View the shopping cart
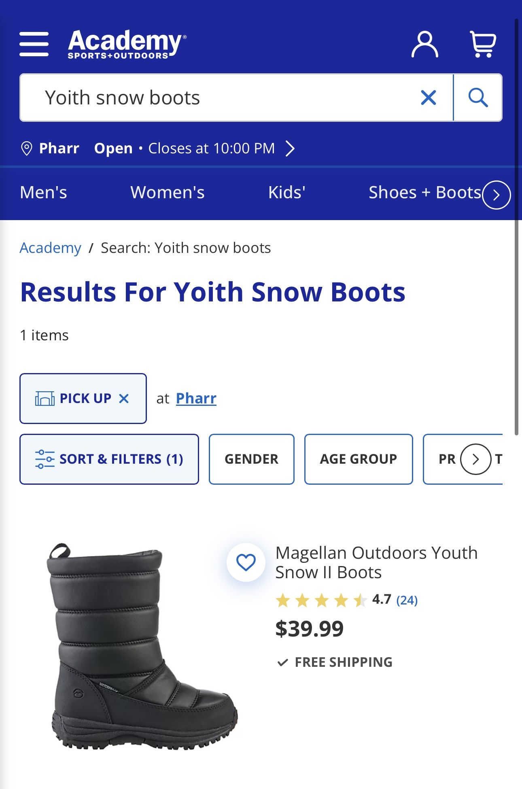The image size is (522, 789). point(483,44)
